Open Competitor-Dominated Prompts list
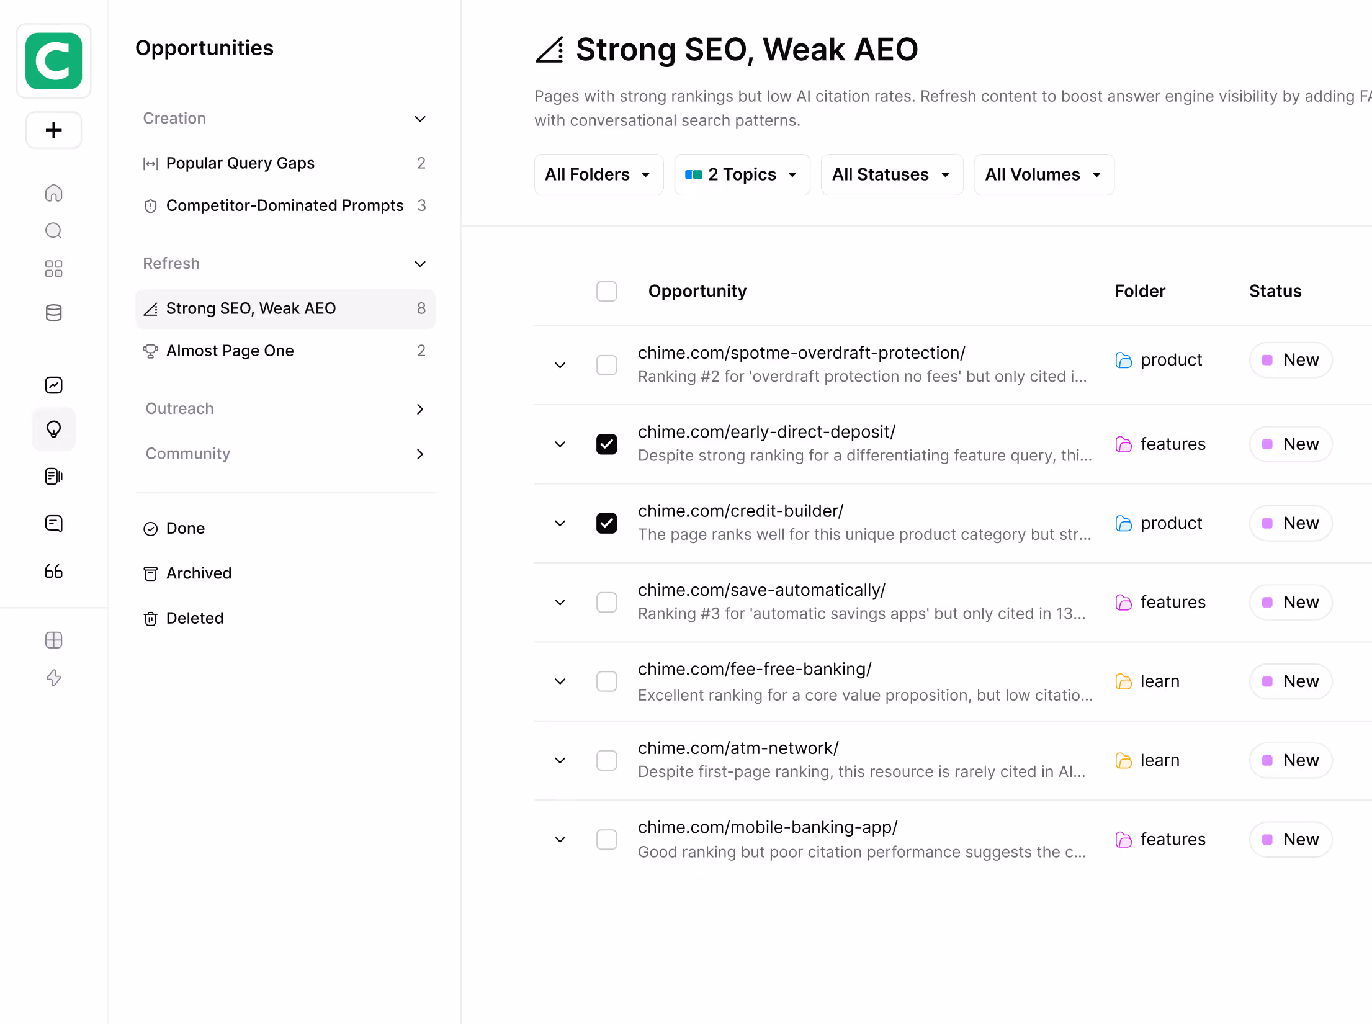 285,205
